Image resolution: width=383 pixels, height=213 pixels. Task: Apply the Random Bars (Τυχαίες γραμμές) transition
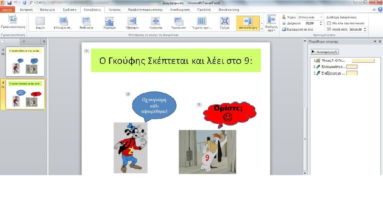[202, 23]
